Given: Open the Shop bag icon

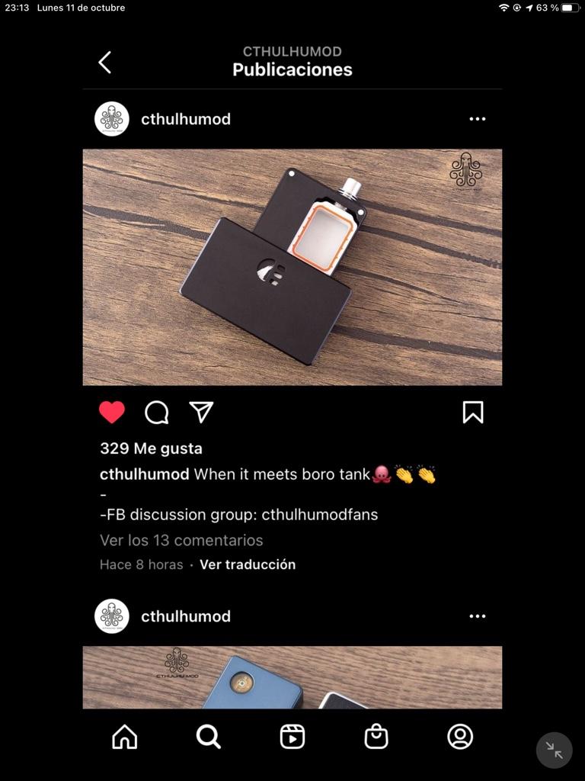Looking at the screenshot, I should (x=376, y=737).
